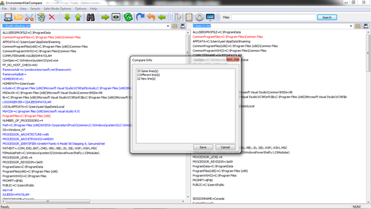This screenshot has width=371, height=209.
Task: Select blue HOMEDRIVE=C: line
Action: click(x=13, y=79)
